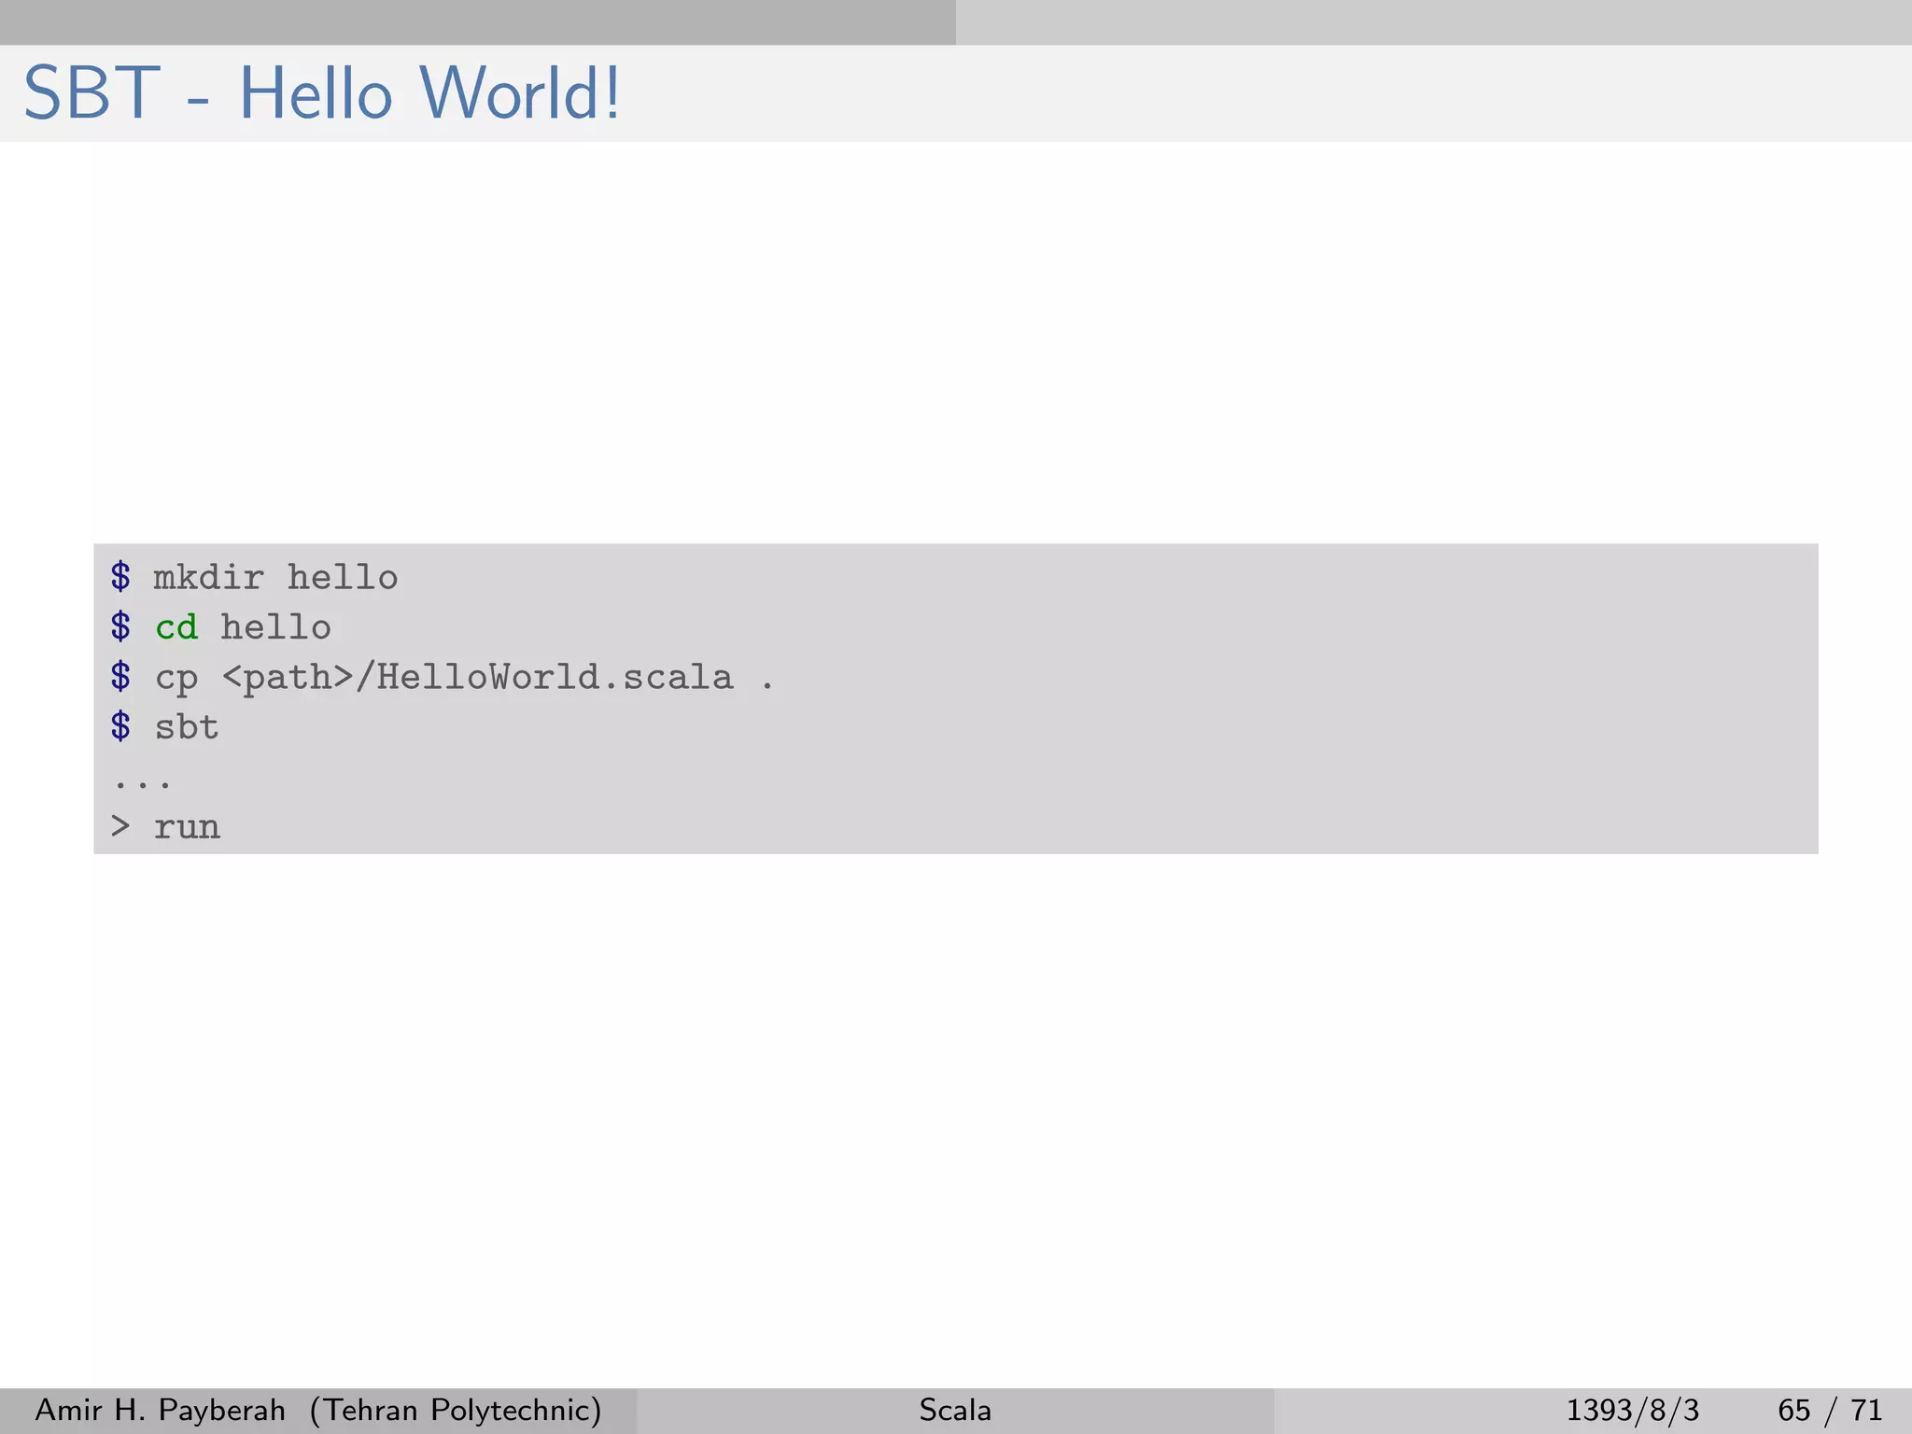Click the page counter '65 / 71'
Viewport: 1912px width, 1434px height.
1830,1410
